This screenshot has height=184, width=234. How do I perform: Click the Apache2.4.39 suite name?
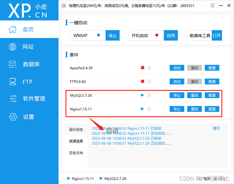(81, 68)
